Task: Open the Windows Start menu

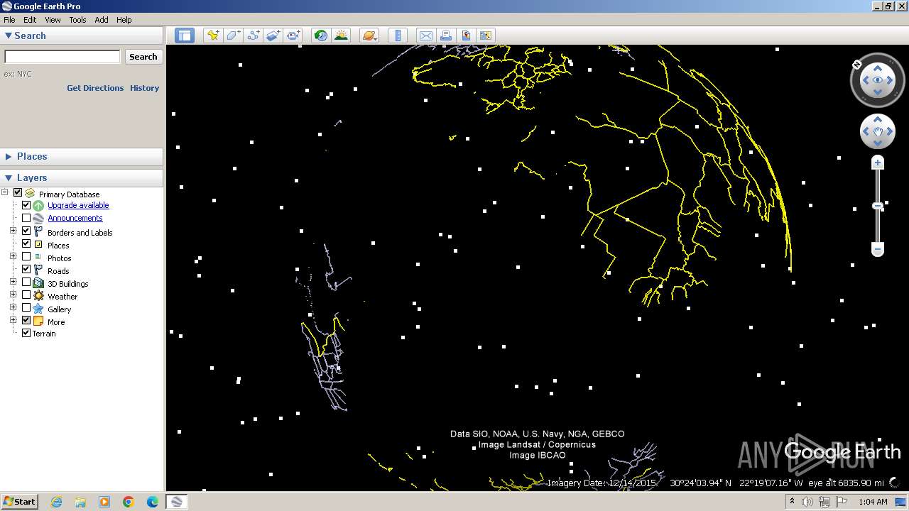Action: [x=19, y=502]
